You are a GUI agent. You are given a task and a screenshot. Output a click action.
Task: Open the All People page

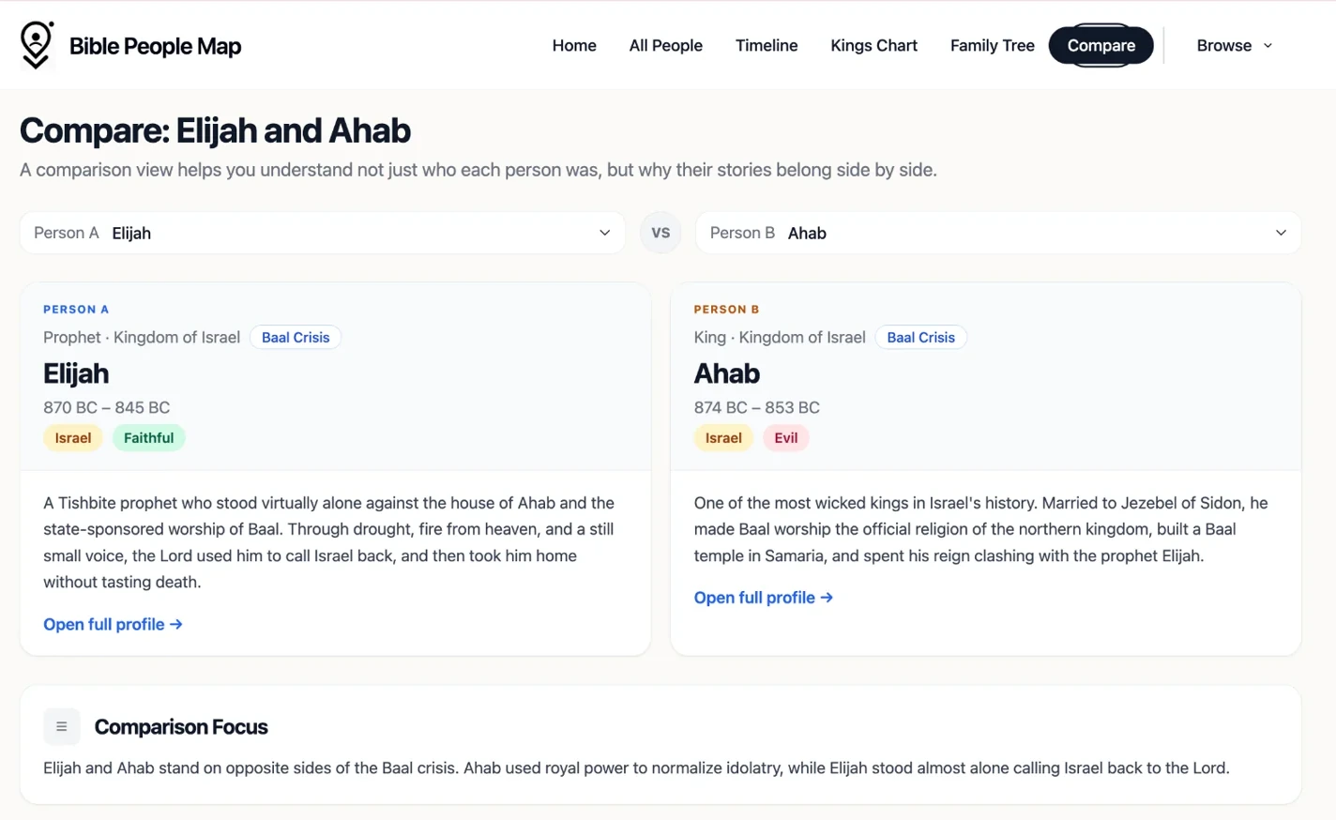(x=666, y=45)
